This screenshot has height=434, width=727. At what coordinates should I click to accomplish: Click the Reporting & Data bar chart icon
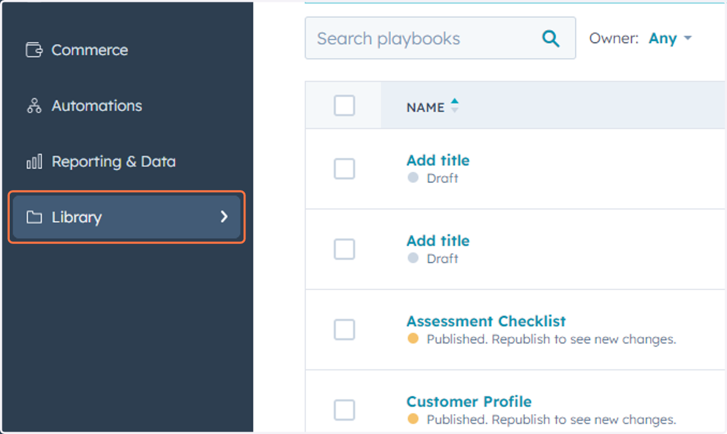tap(34, 162)
